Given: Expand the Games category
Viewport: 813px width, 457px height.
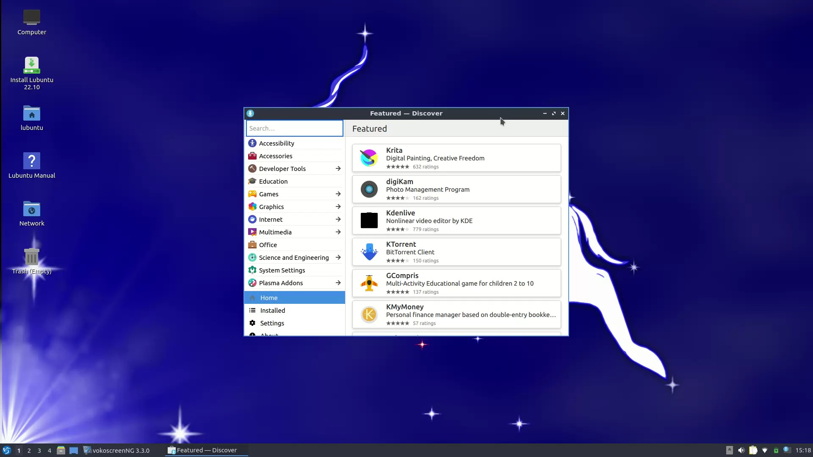Looking at the screenshot, I should pyautogui.click(x=338, y=194).
